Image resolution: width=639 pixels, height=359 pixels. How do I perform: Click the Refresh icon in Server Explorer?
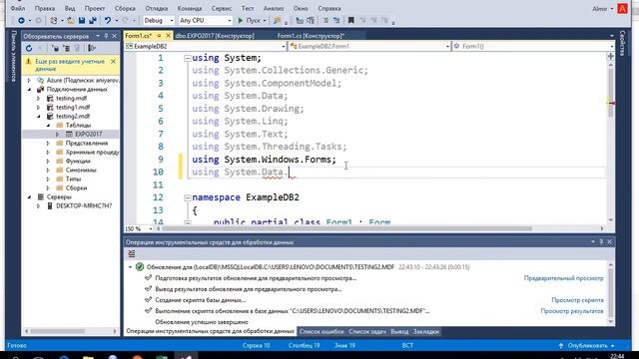coord(29,48)
